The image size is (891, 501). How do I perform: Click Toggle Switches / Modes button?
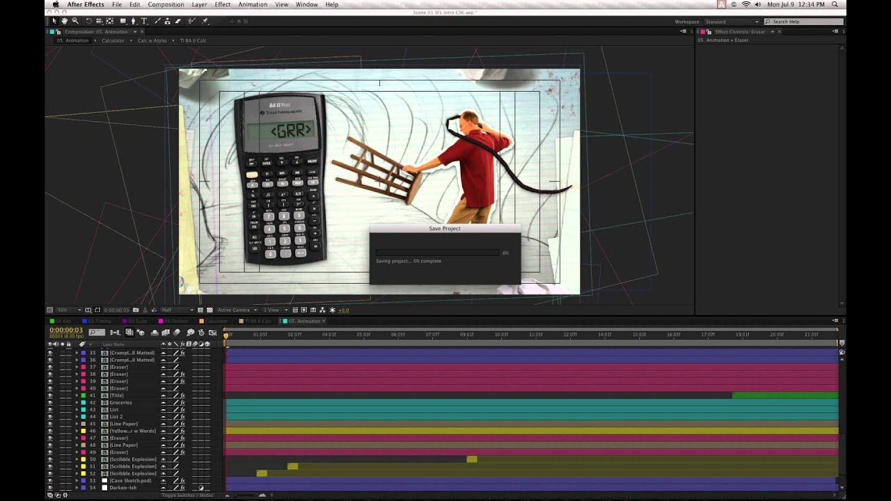(x=187, y=495)
